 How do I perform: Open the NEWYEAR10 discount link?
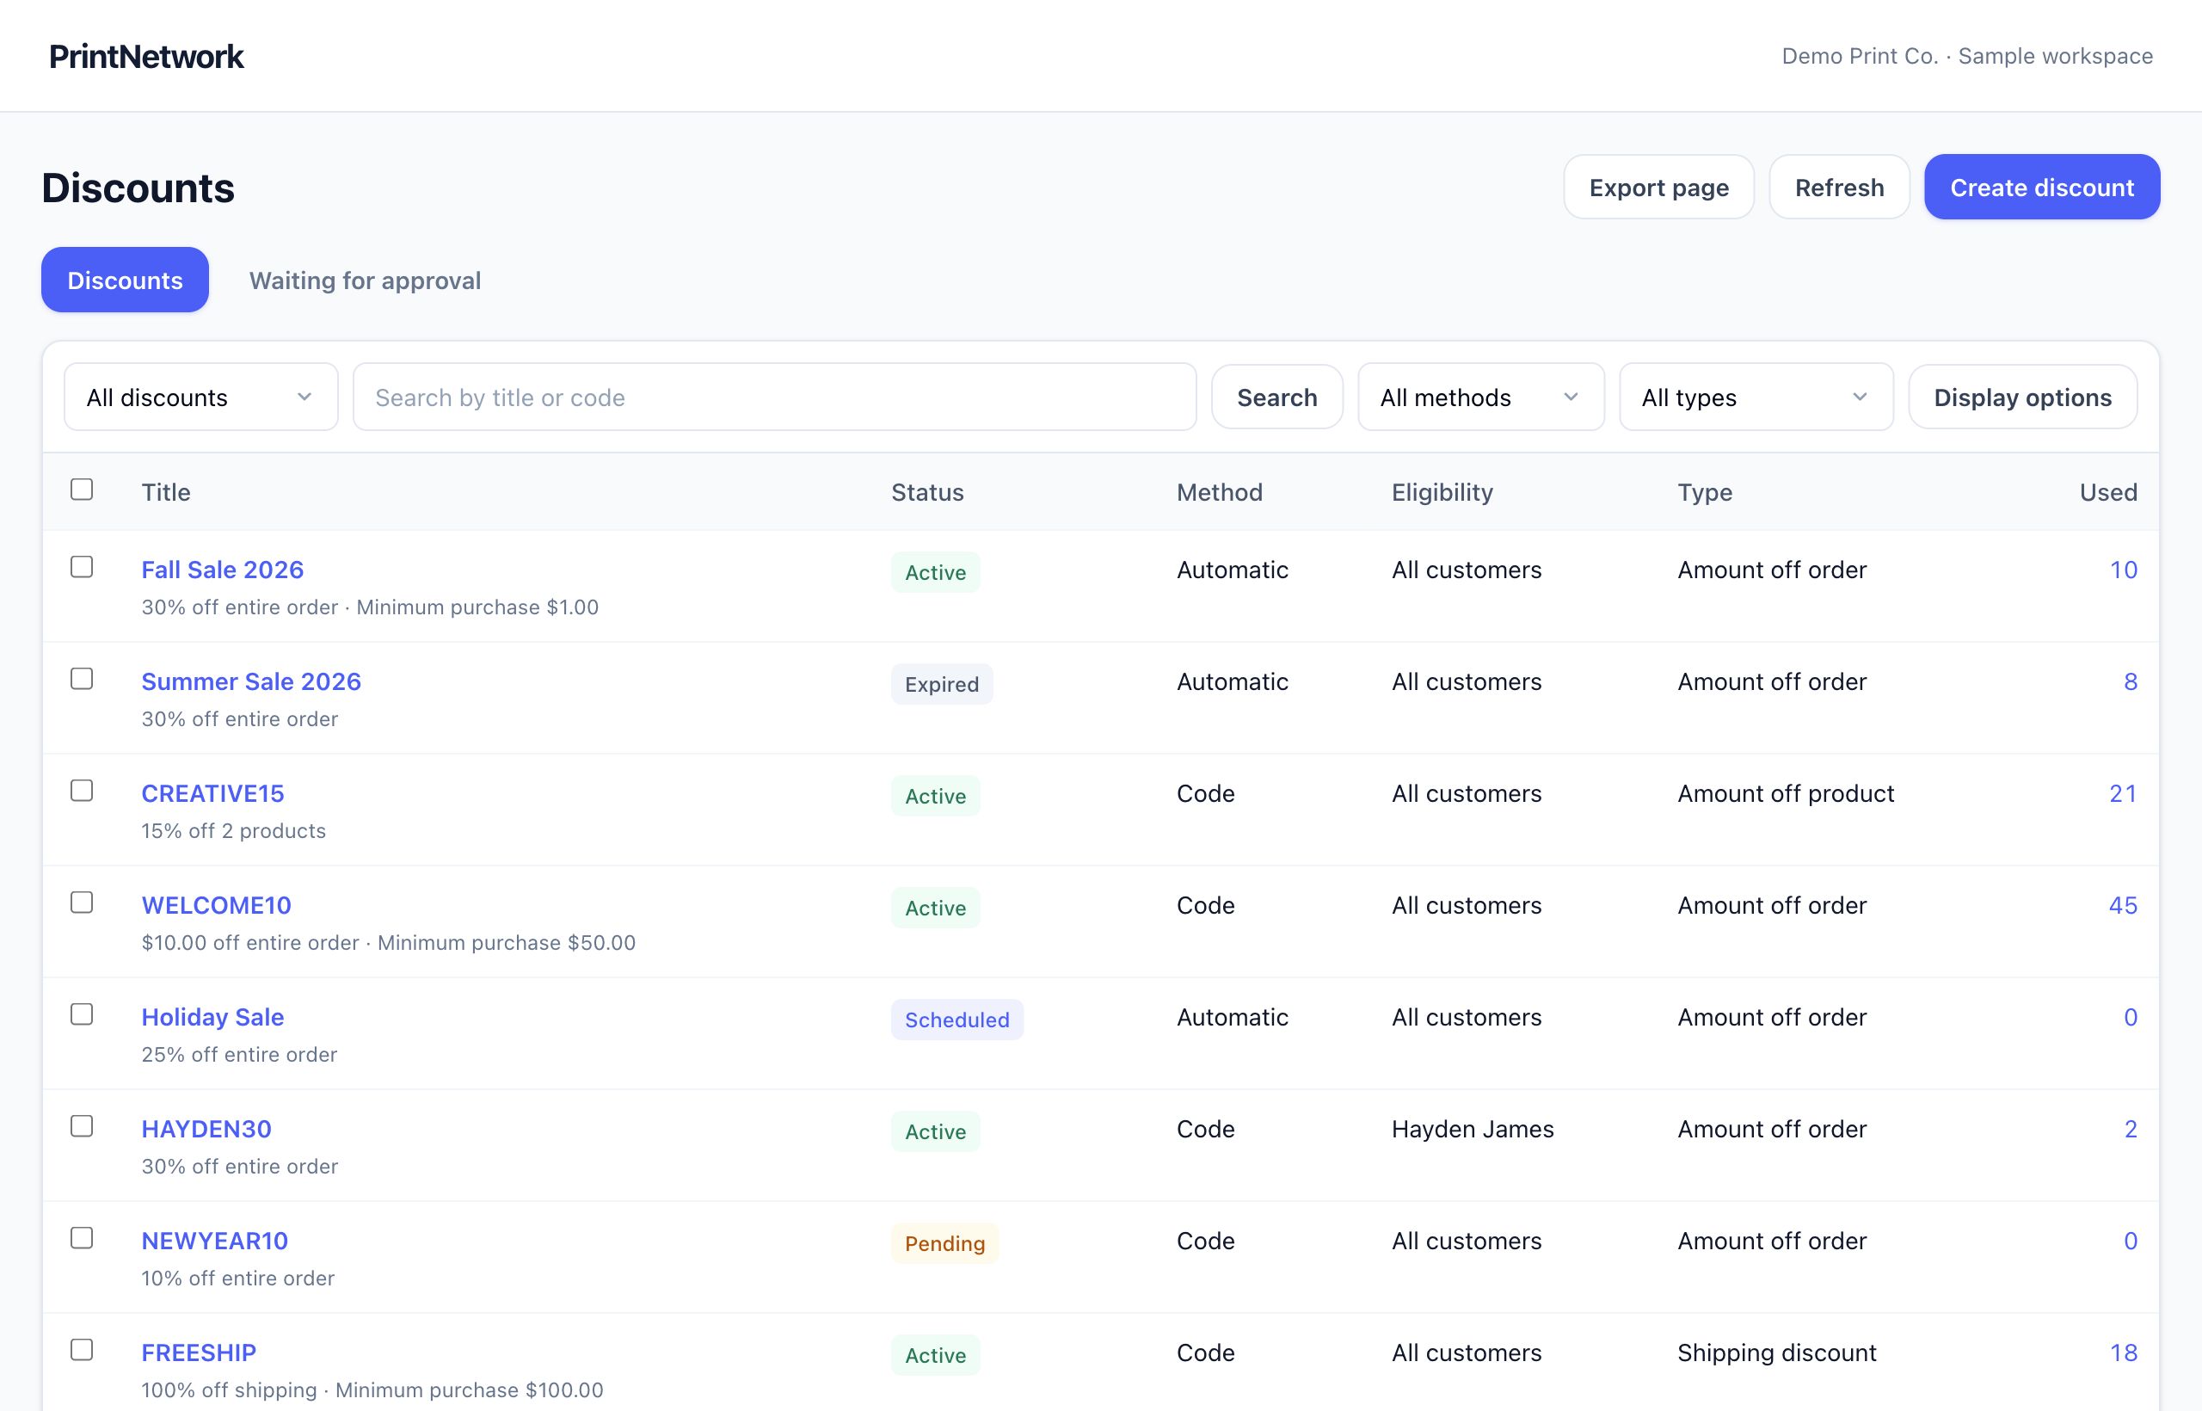click(x=214, y=1241)
